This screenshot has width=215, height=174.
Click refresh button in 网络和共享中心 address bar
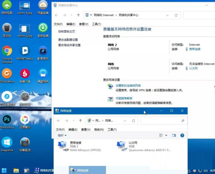click(x=176, y=15)
